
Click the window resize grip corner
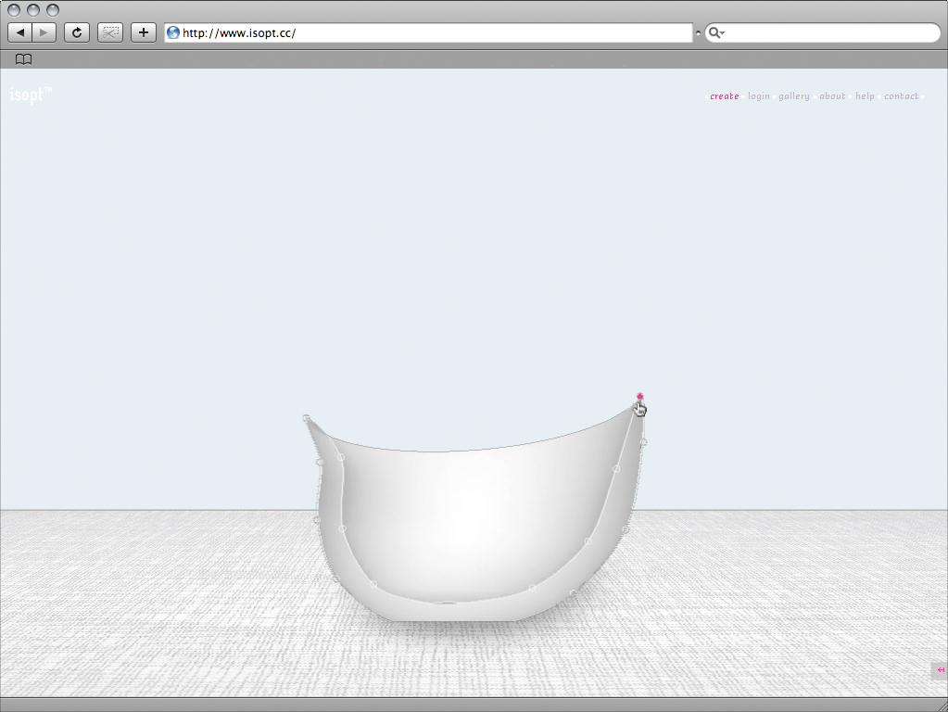[x=942, y=706]
